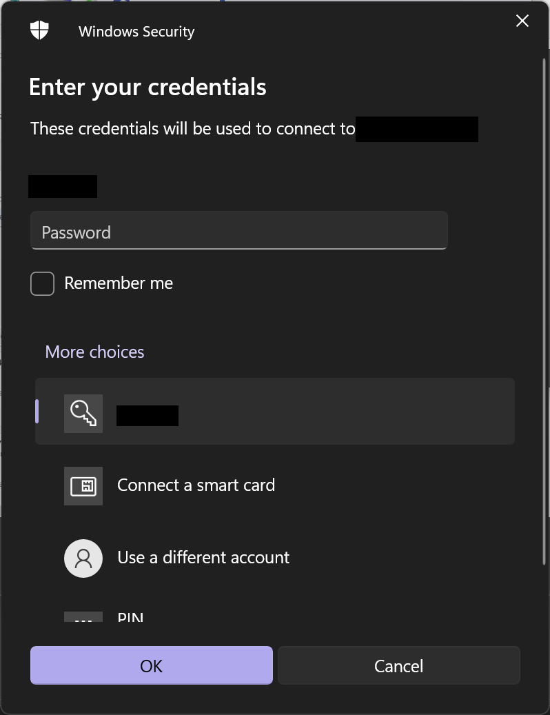
Task: Click the PIN option icon
Action: point(83,617)
